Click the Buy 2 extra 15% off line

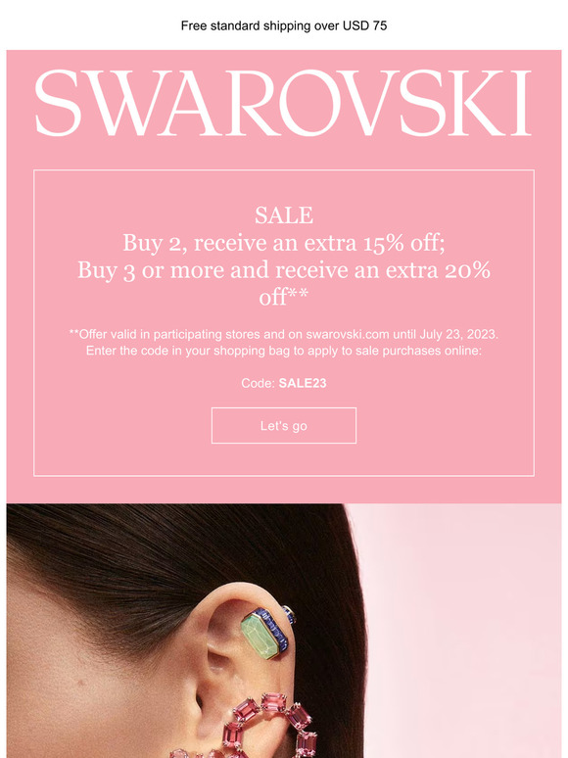pyautogui.click(x=284, y=243)
